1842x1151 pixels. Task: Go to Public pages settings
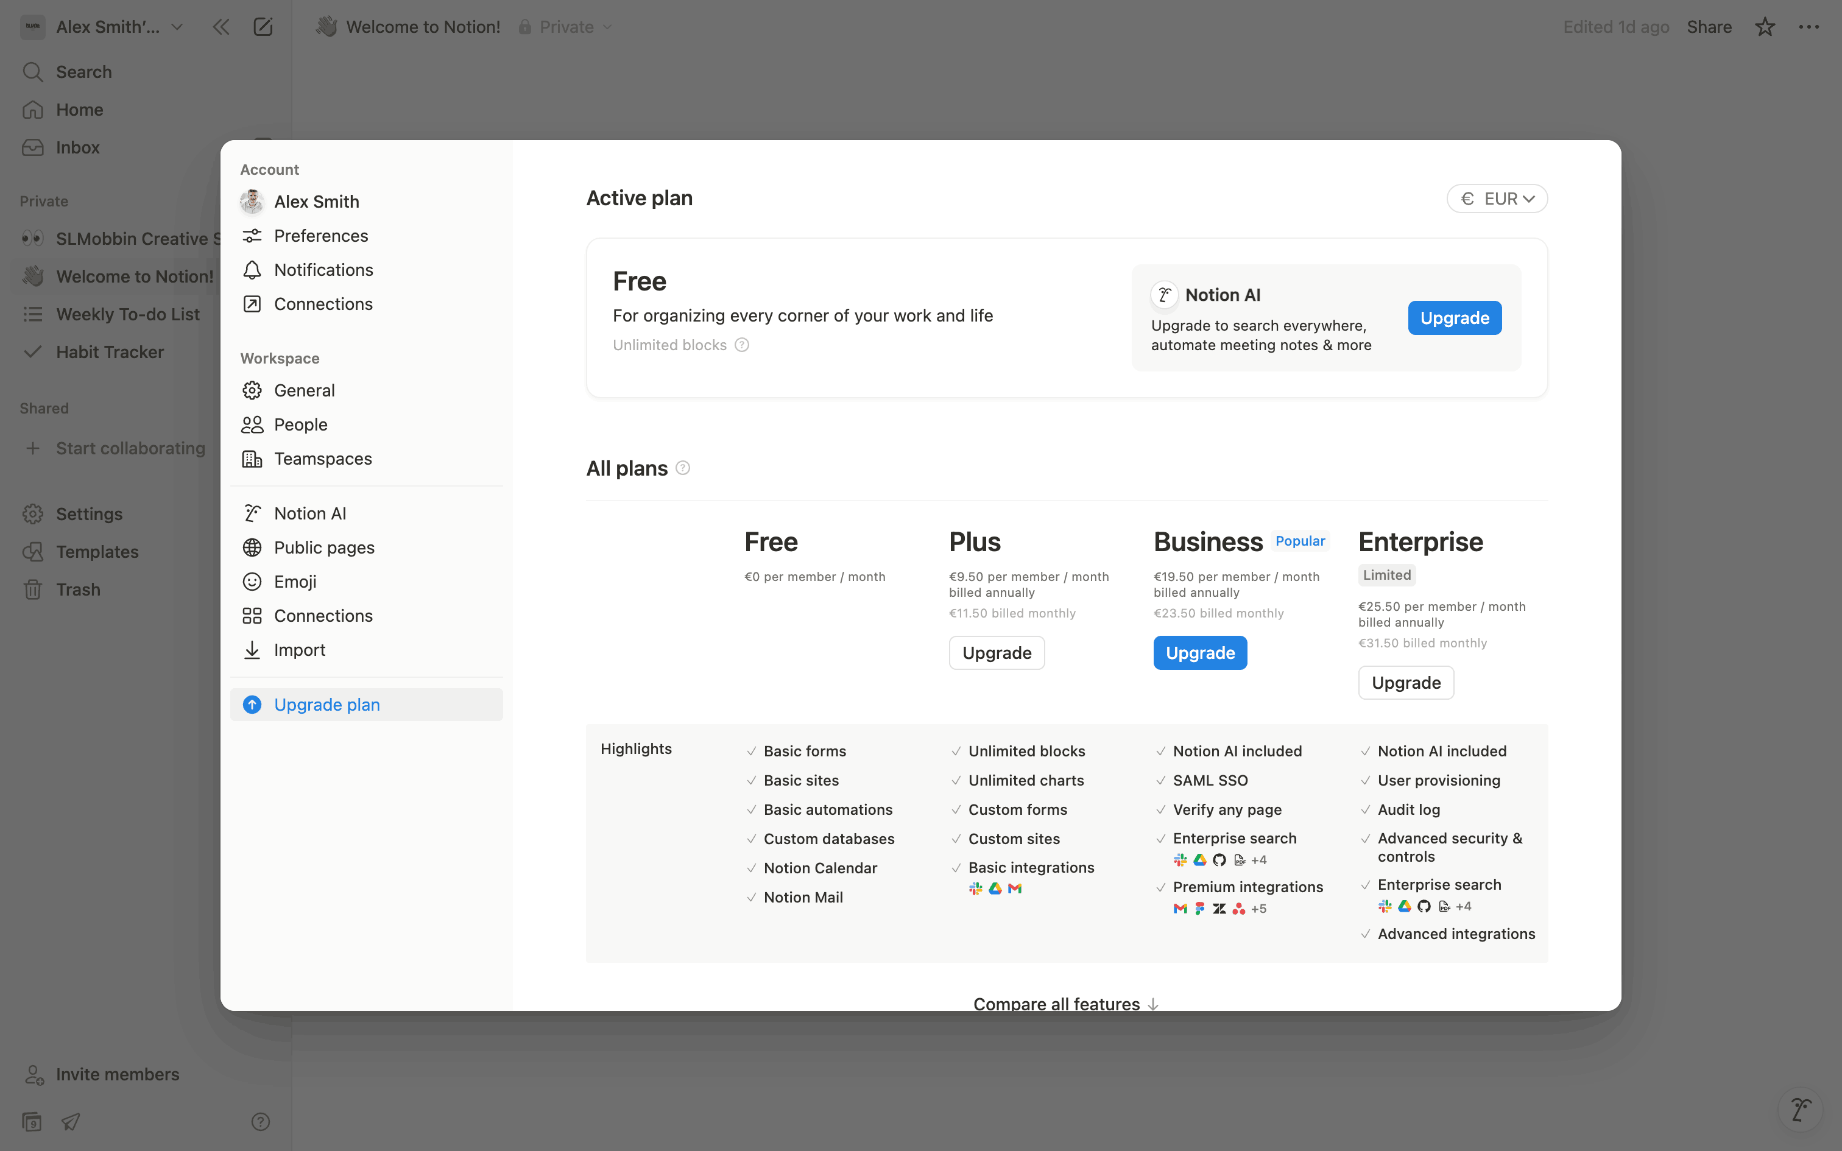pyautogui.click(x=324, y=548)
